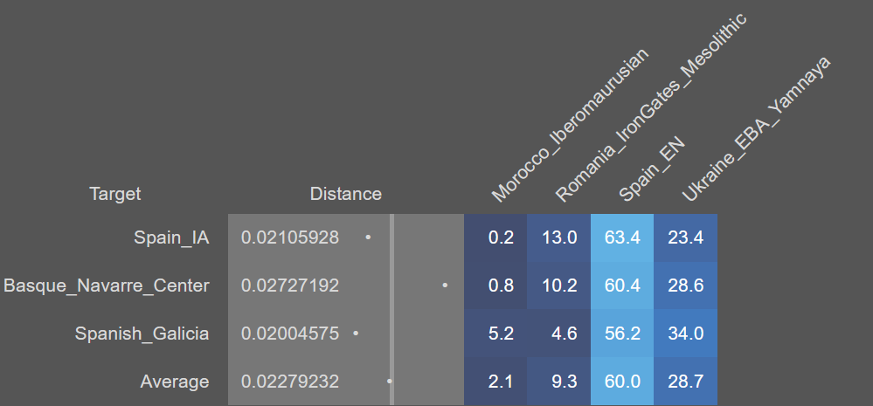Screen dimensions: 873x406
Task: Click the 13.0 IronGates cell
Action: click(559, 238)
